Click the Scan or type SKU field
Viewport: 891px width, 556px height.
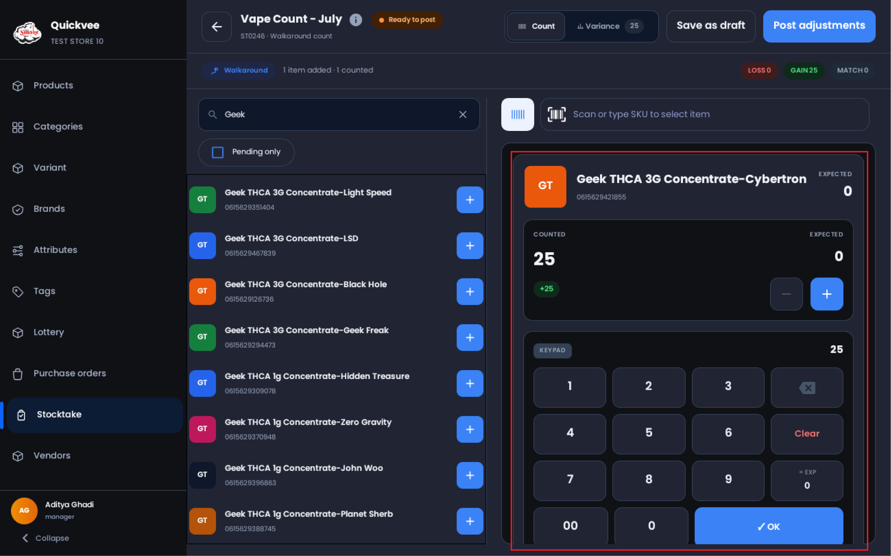tap(704, 114)
